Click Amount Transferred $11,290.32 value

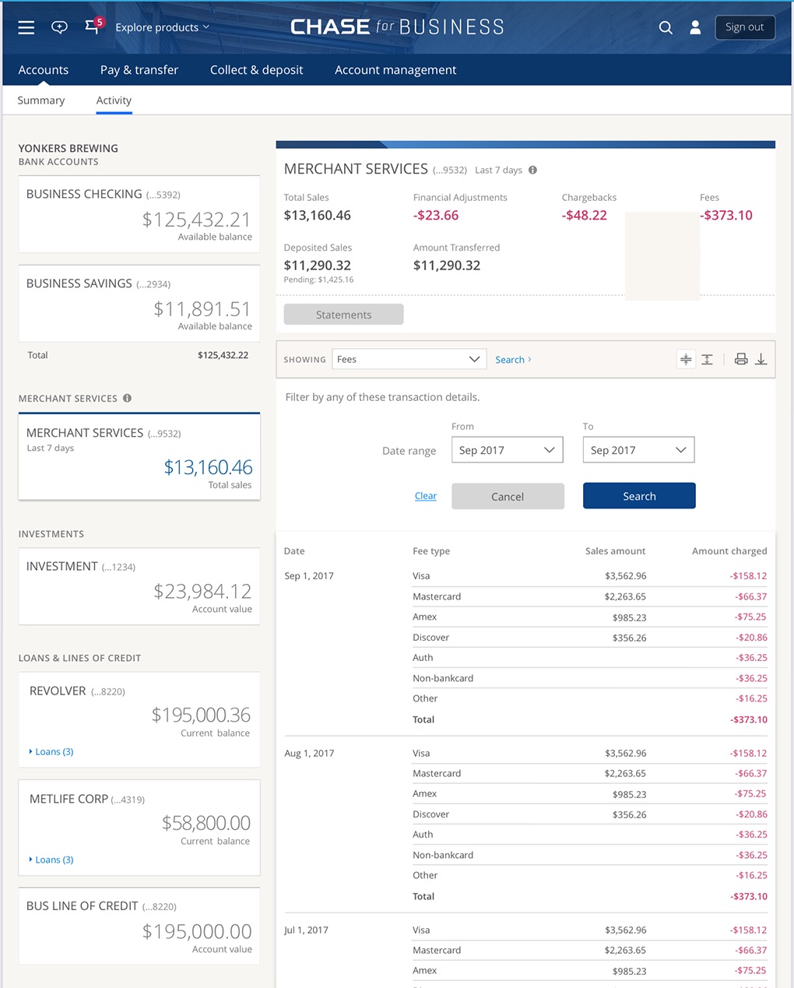point(447,265)
